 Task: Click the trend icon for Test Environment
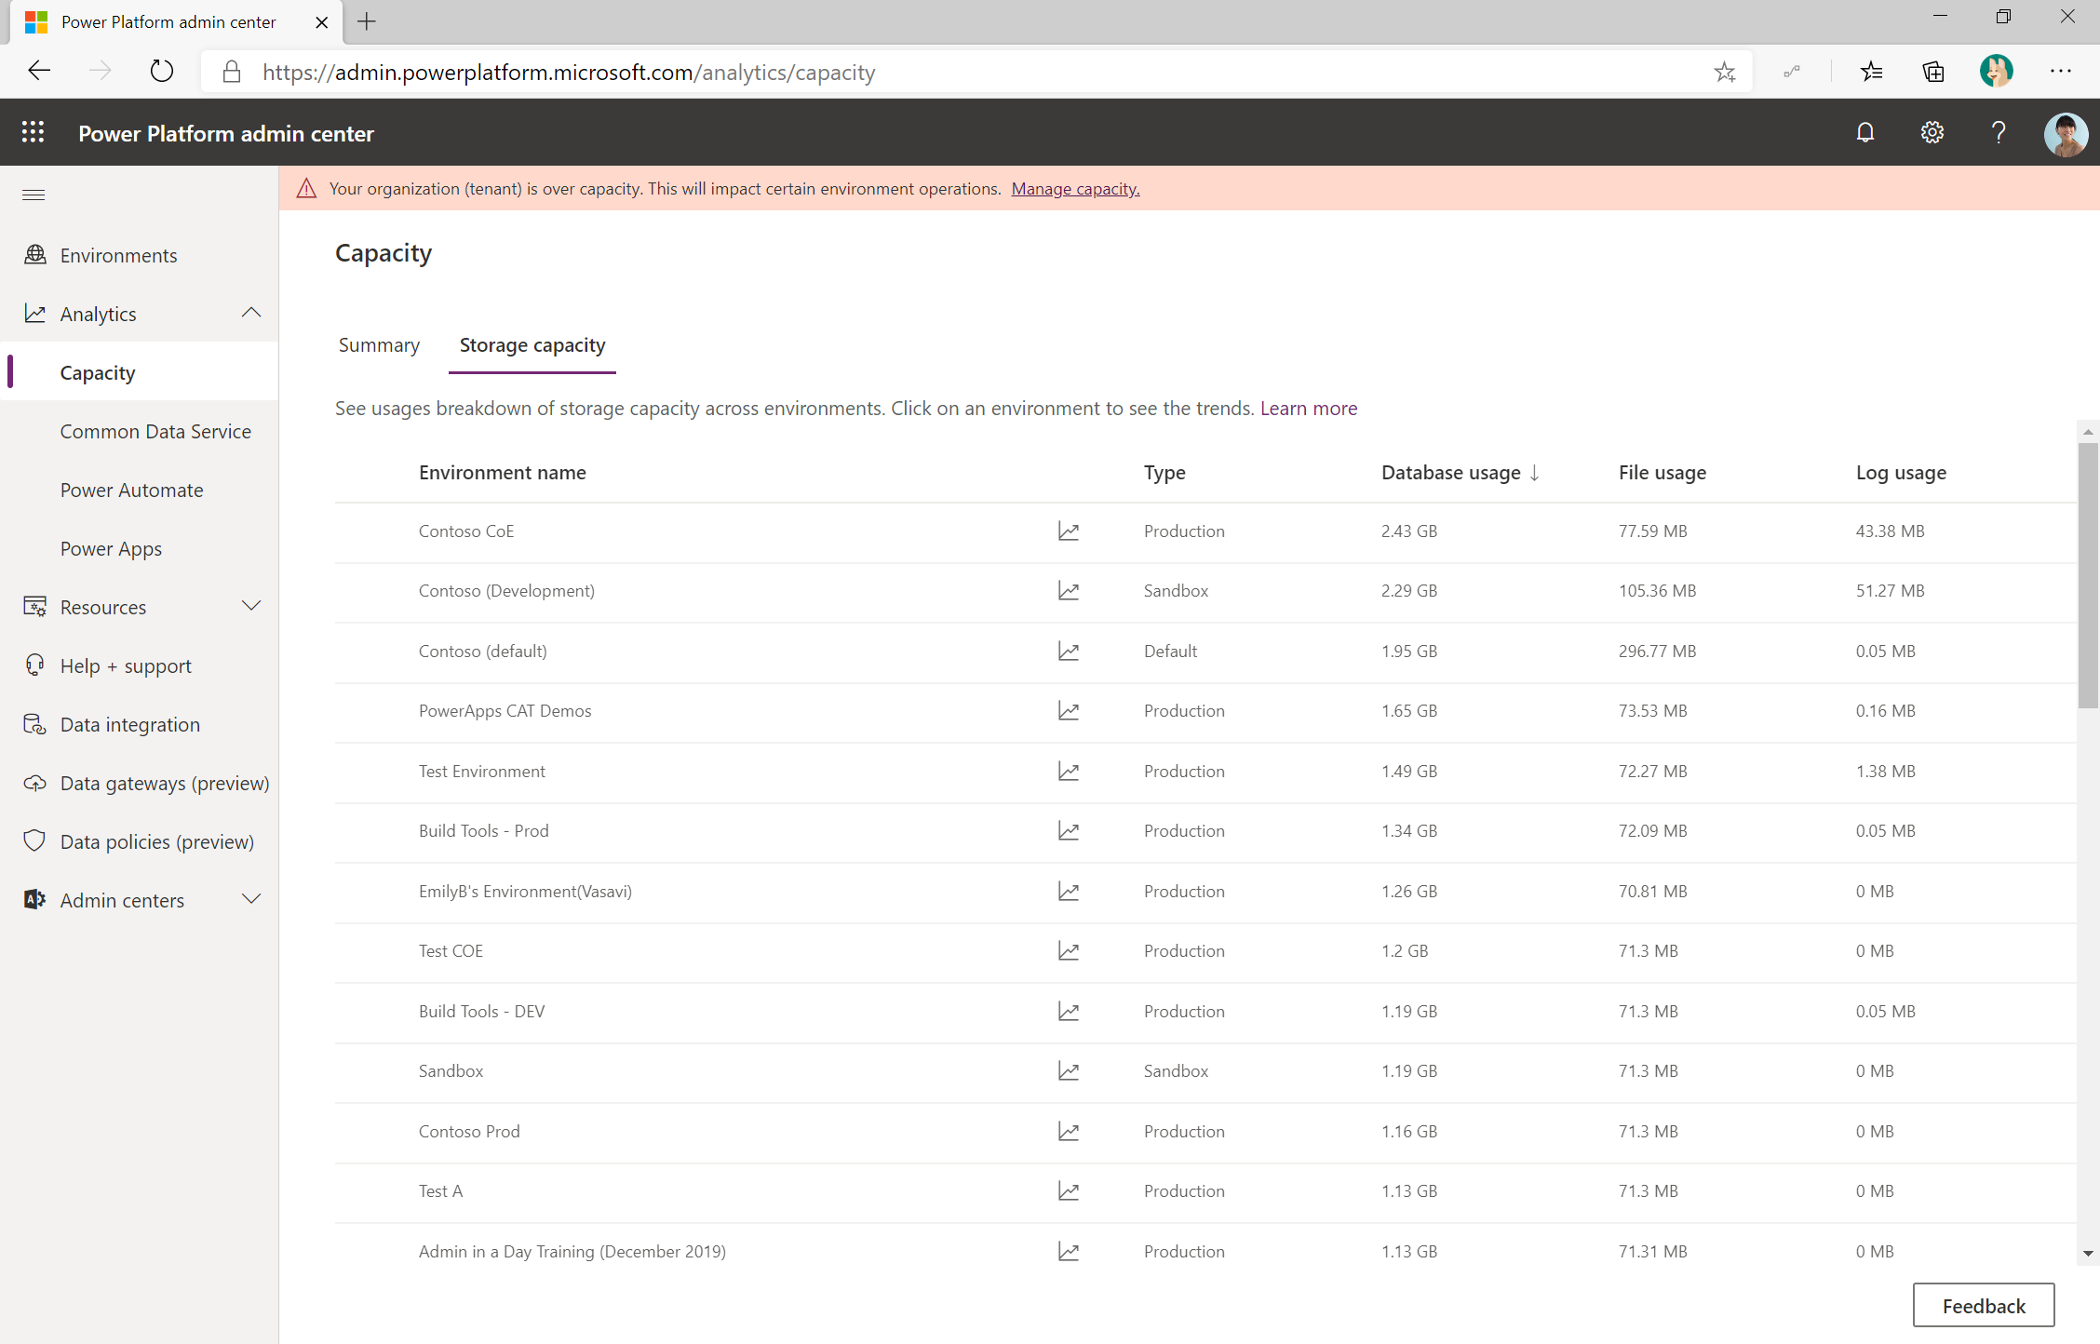click(1069, 770)
